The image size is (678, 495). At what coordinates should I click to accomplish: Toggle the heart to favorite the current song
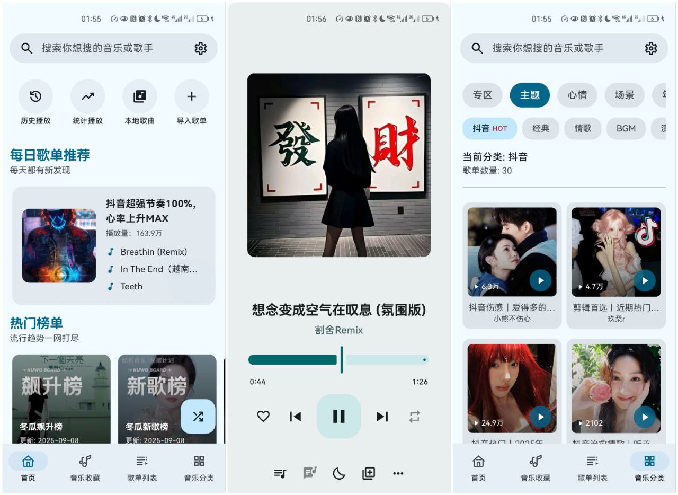[x=263, y=417]
